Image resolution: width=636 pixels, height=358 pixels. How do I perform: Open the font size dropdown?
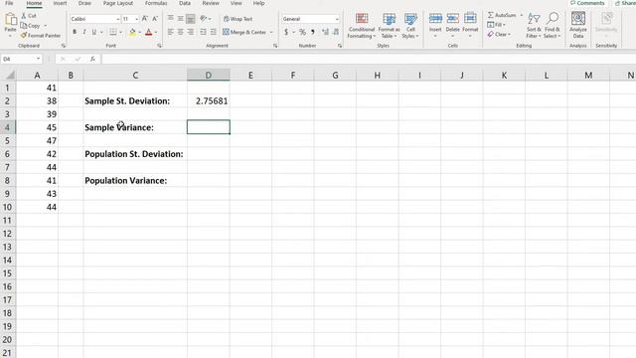(x=137, y=19)
